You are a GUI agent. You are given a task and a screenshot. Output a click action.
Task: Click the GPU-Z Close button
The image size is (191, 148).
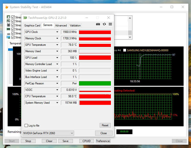(x=104, y=133)
